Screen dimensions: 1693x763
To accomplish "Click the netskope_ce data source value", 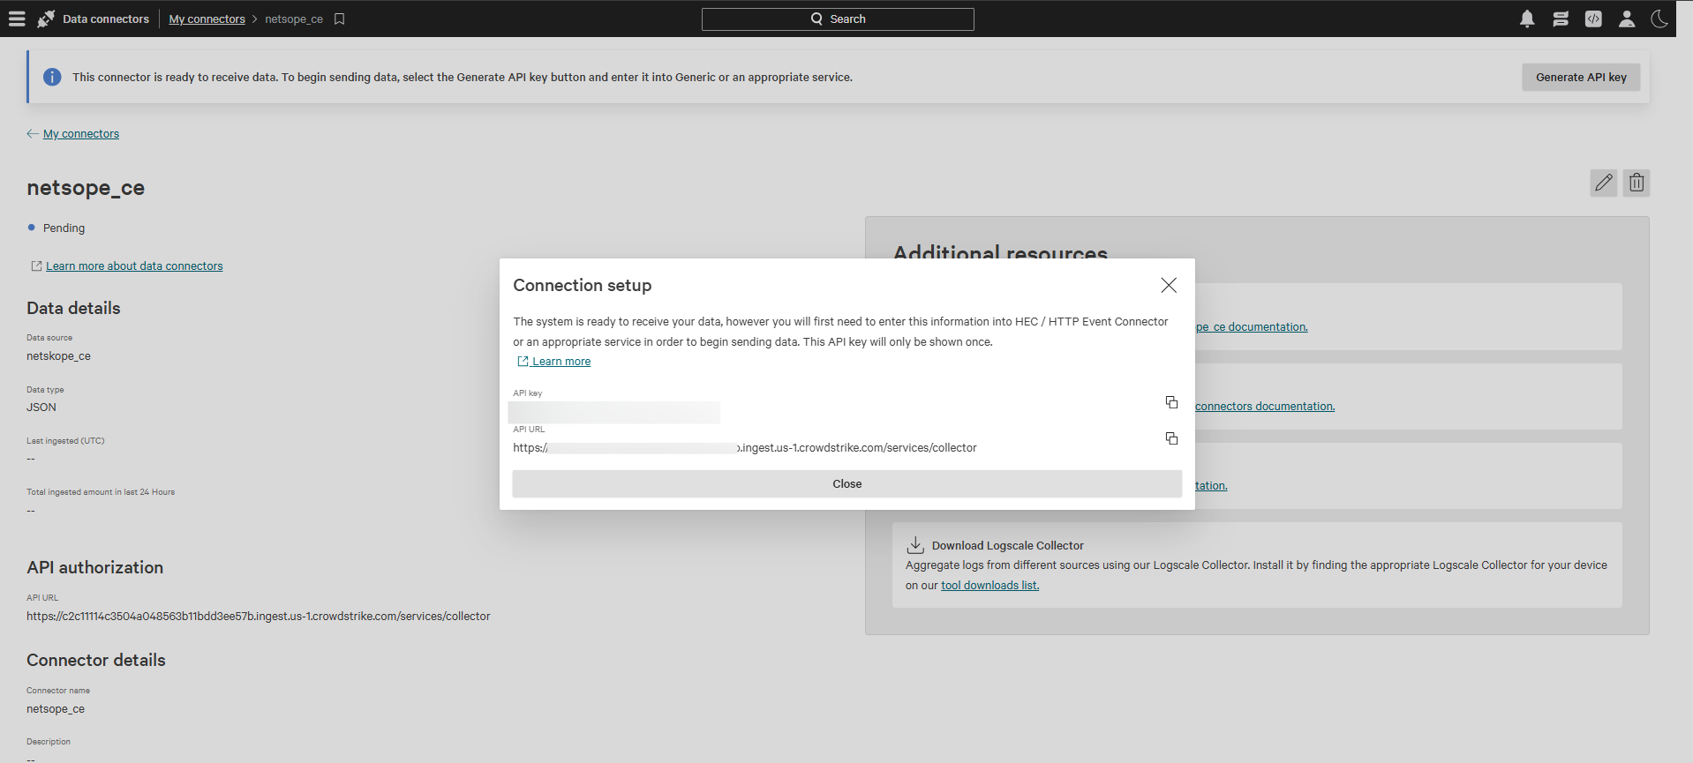I will point(58,356).
